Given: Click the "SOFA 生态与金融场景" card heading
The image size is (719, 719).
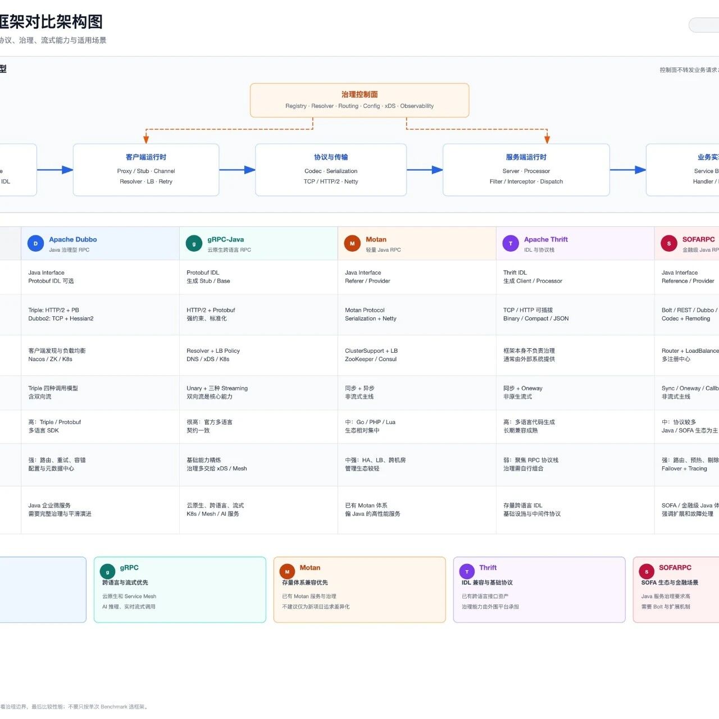Looking at the screenshot, I should pos(670,583).
